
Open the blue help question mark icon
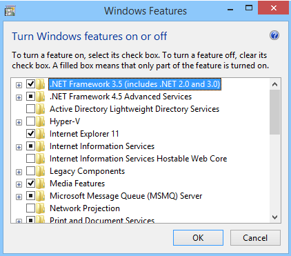point(274,35)
